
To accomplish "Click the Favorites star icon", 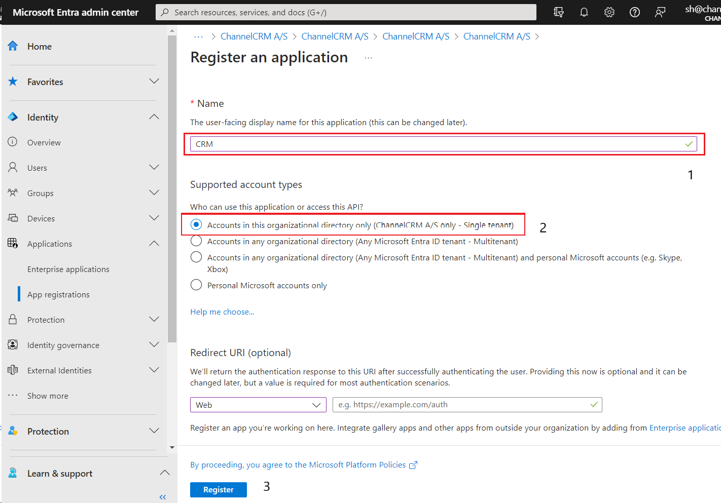I will pyautogui.click(x=13, y=82).
